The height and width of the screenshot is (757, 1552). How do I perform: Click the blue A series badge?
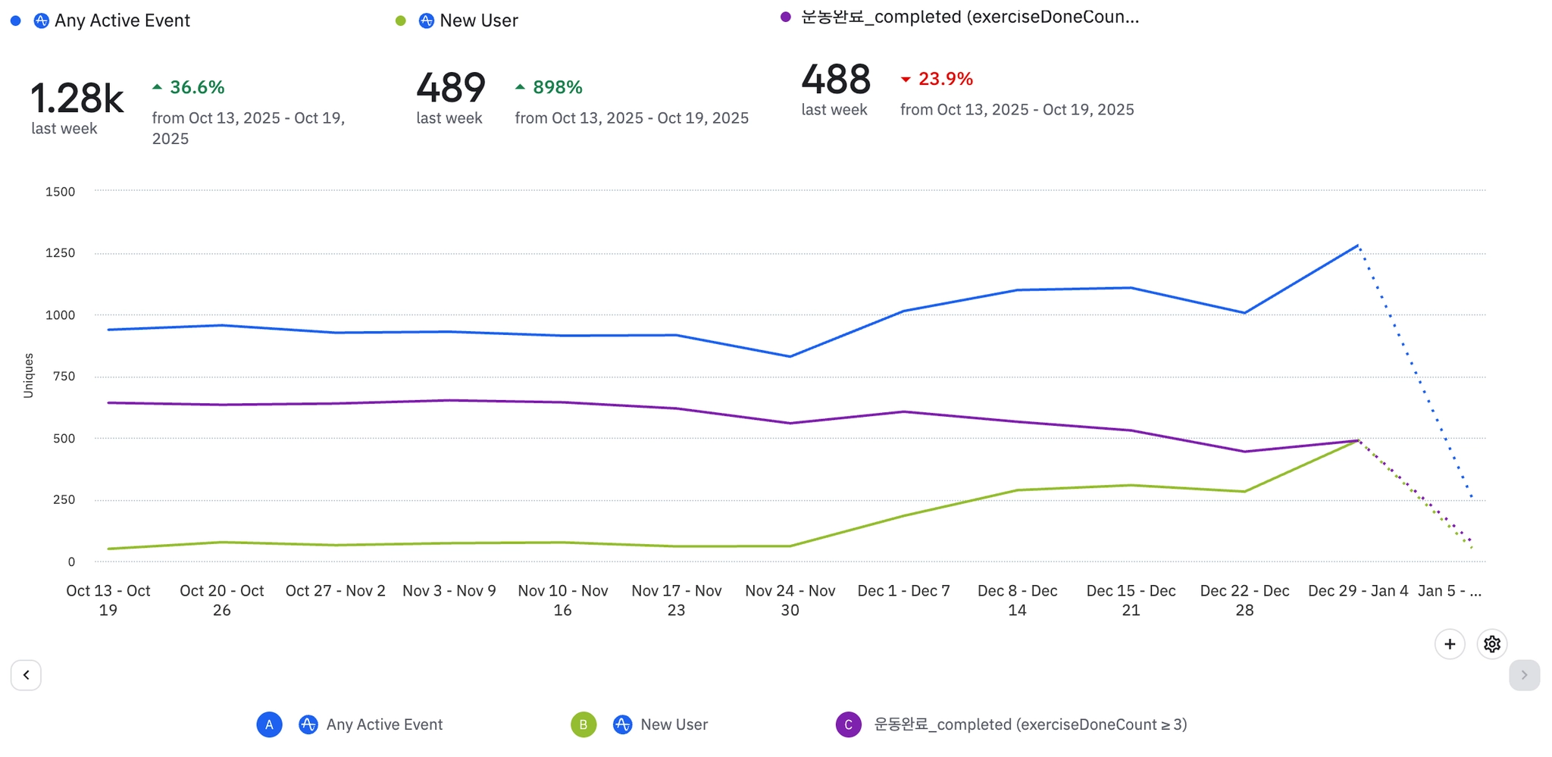269,724
